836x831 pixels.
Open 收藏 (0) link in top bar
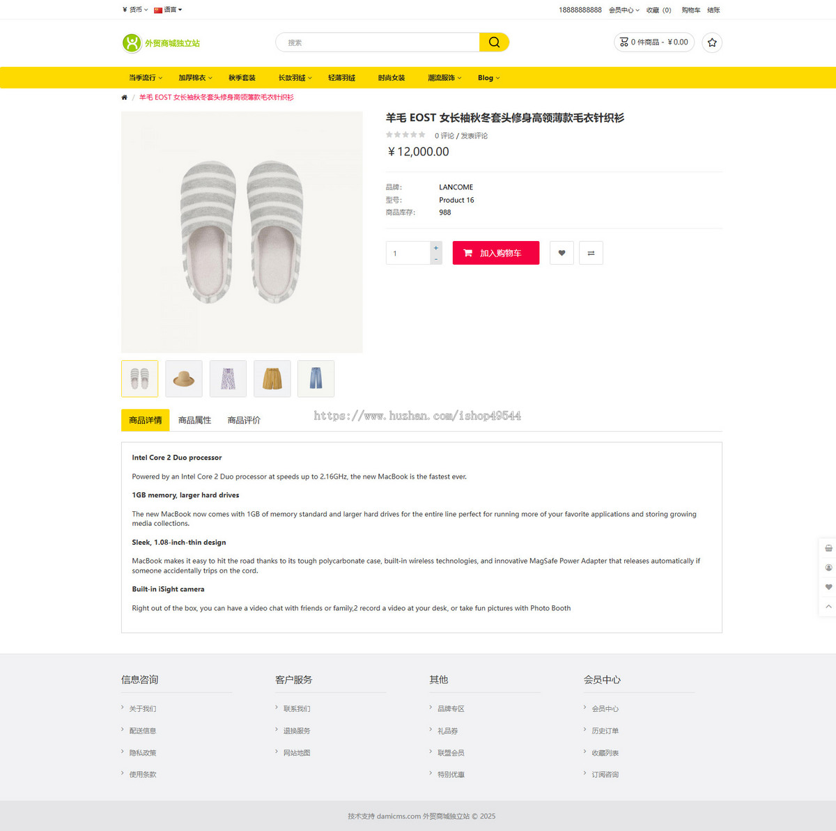click(658, 10)
